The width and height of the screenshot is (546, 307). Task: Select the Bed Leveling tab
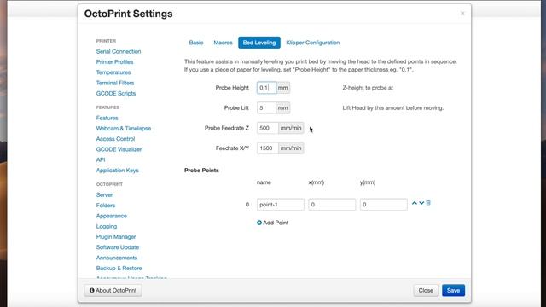(259, 43)
